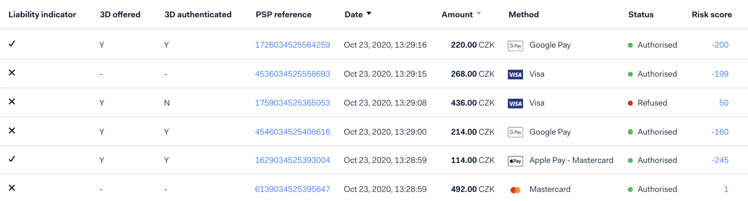Click the Google Pay icon for 214.00 CZK
748x201 pixels.
[515, 132]
